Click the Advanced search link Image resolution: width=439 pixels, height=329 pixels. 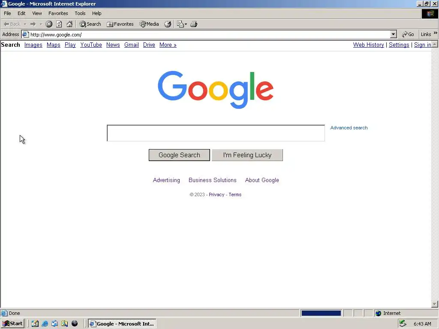pos(349,128)
